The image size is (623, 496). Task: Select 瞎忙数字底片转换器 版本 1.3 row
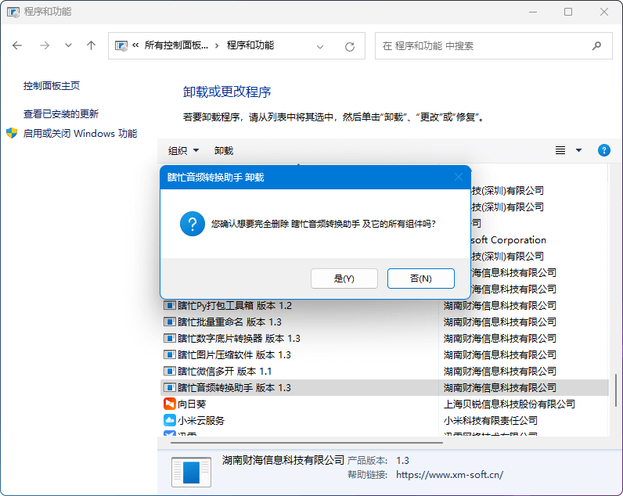point(384,338)
